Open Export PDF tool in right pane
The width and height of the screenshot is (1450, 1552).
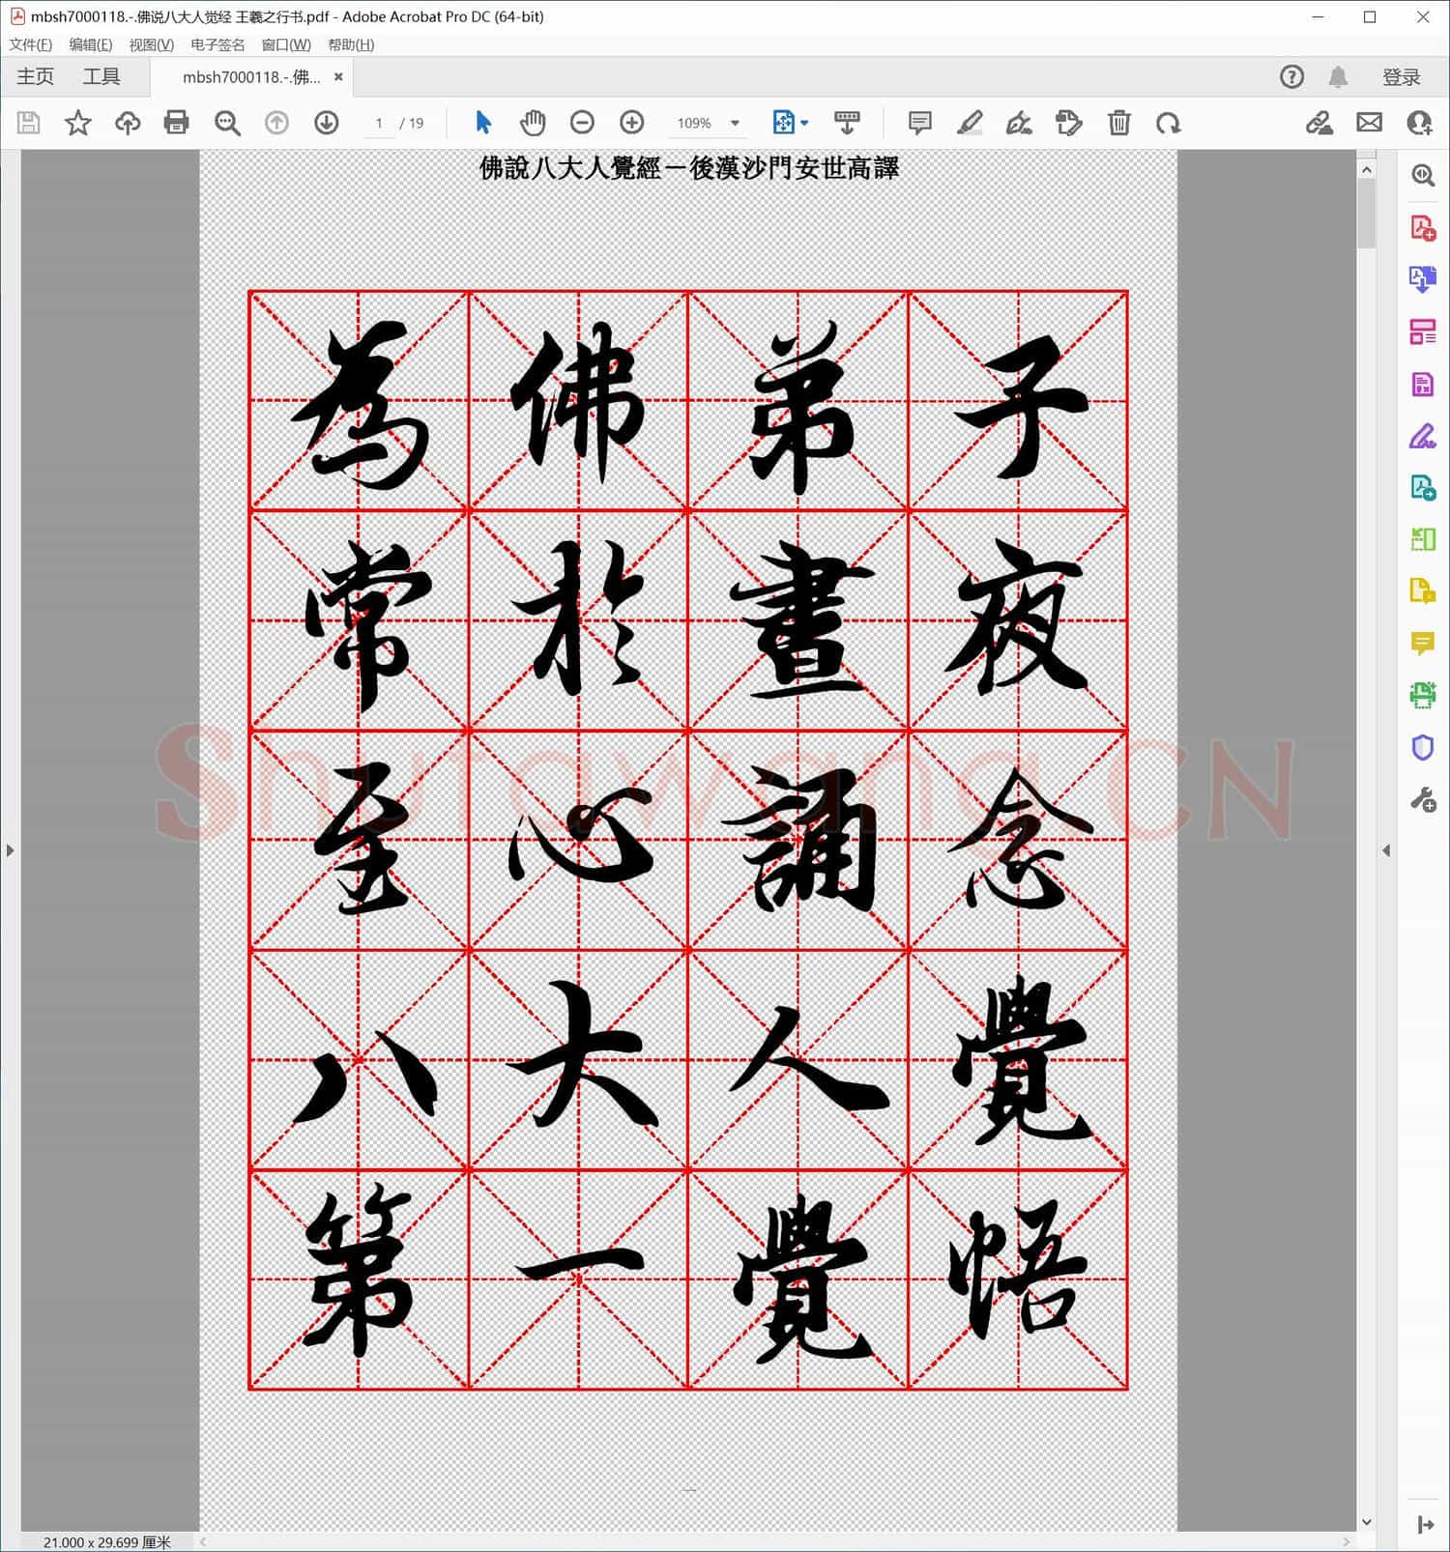pos(1422,280)
